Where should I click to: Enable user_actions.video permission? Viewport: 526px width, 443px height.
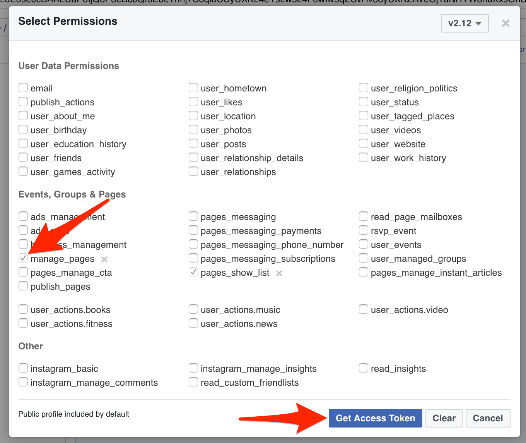[364, 309]
